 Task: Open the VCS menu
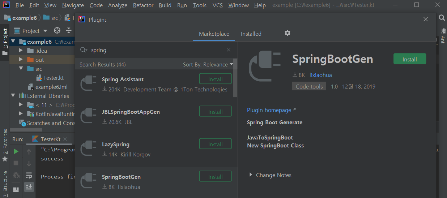pos(218,5)
